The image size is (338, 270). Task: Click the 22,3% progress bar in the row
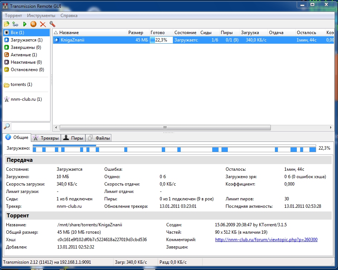[161, 40]
